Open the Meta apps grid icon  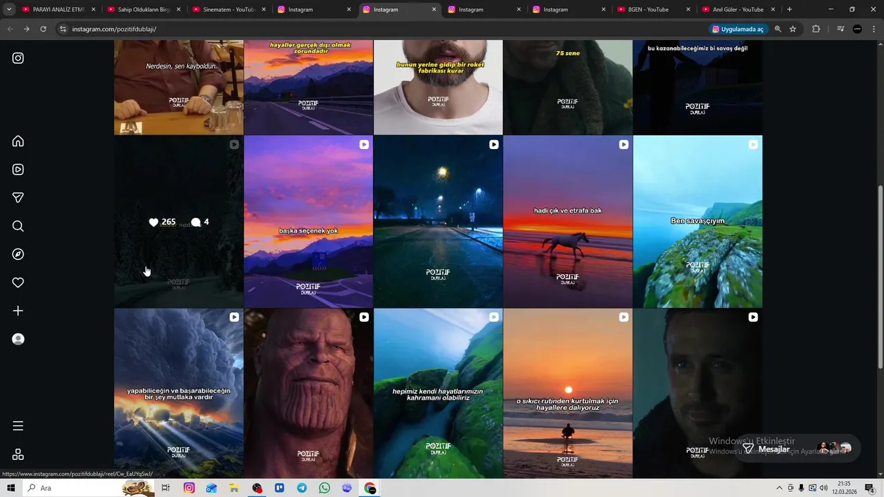[18, 454]
